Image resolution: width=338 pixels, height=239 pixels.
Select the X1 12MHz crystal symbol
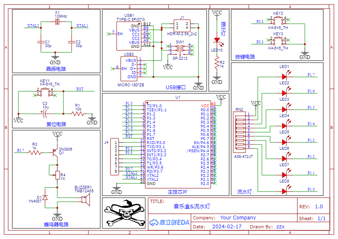tap(57, 22)
